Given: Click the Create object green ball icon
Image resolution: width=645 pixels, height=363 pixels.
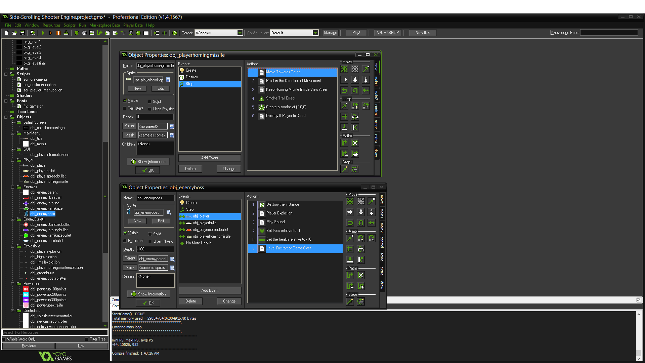Looking at the screenshot, I should [x=138, y=33].
